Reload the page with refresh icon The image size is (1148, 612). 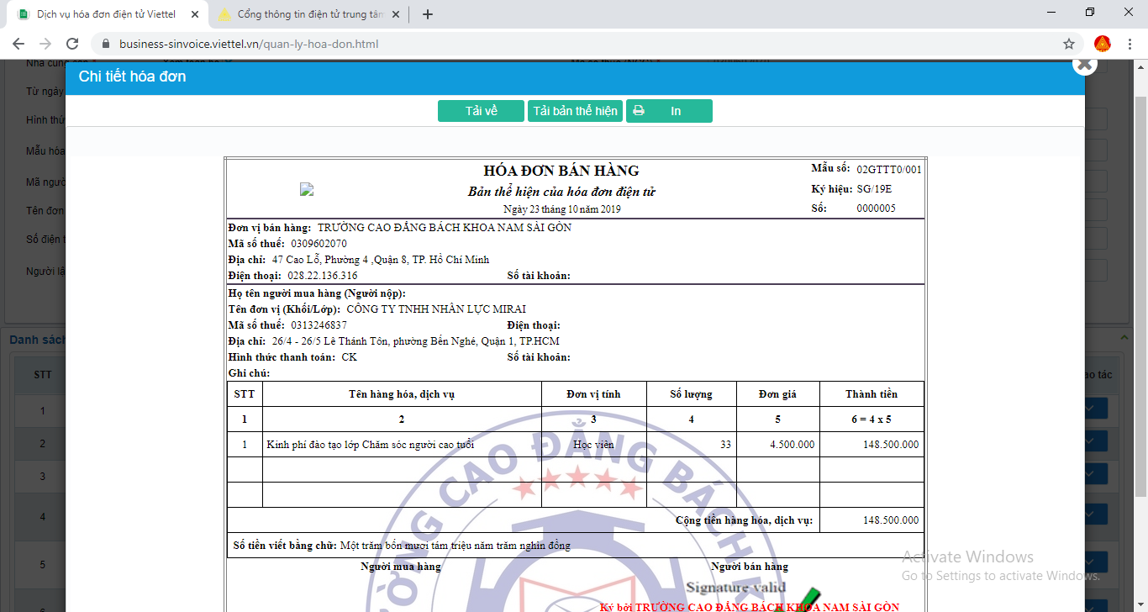click(x=72, y=44)
